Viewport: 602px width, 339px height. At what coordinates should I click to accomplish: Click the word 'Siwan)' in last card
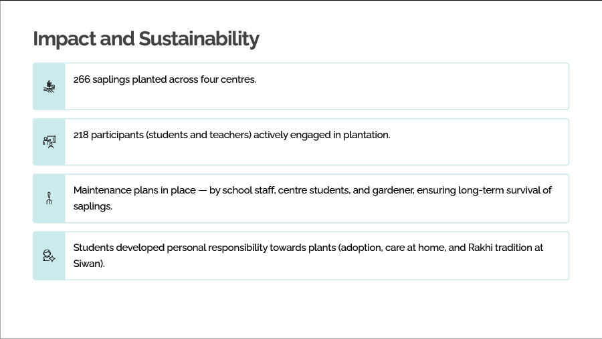click(89, 264)
